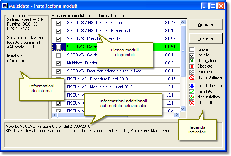Viewport: 231px width, 156px height.
Task: Click the Installato green checkmark icon
Action: (192, 92)
